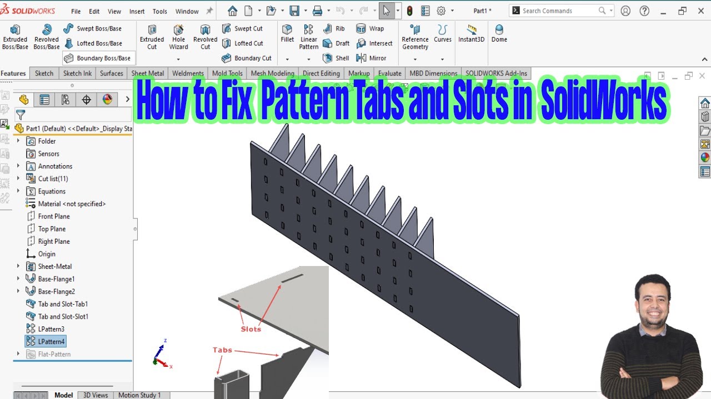This screenshot has height=399, width=711.
Task: Open the Curves tool
Action: [443, 33]
